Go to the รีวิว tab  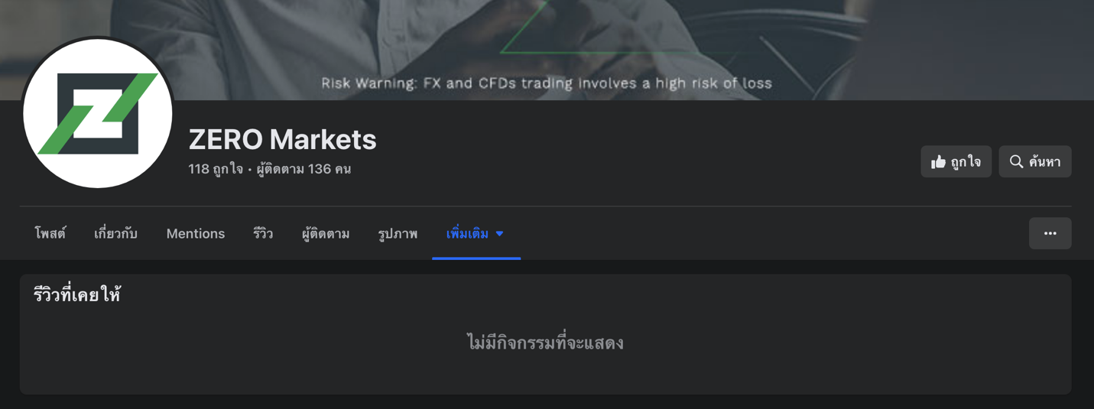pos(263,233)
